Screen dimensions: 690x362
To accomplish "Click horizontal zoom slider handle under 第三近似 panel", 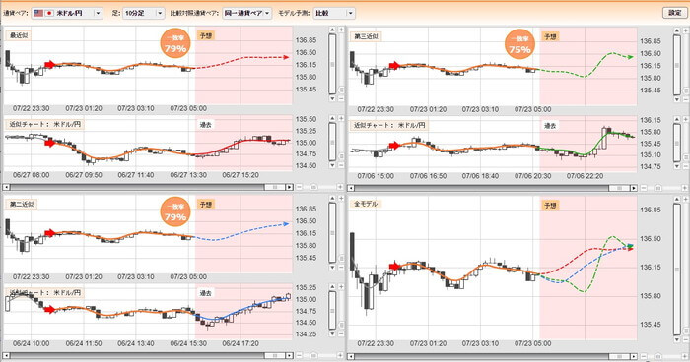I will 657,188.
